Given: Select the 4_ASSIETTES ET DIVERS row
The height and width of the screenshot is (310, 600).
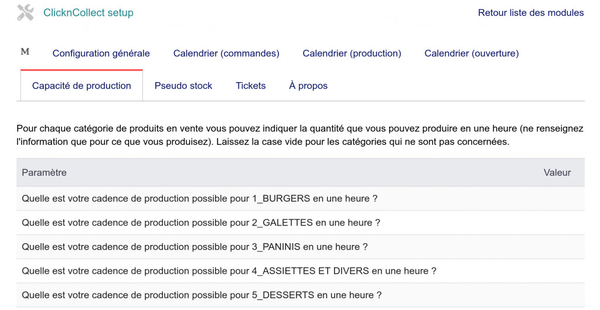Looking at the screenshot, I should [301, 271].
